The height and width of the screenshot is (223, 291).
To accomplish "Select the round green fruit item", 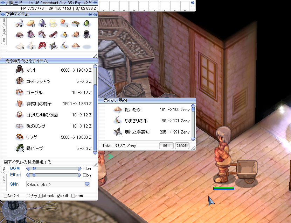I will coord(86,23).
